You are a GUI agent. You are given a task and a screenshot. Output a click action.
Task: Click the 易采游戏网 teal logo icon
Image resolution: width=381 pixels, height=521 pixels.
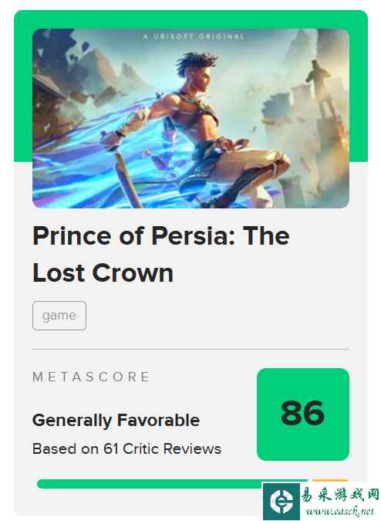coord(281,502)
